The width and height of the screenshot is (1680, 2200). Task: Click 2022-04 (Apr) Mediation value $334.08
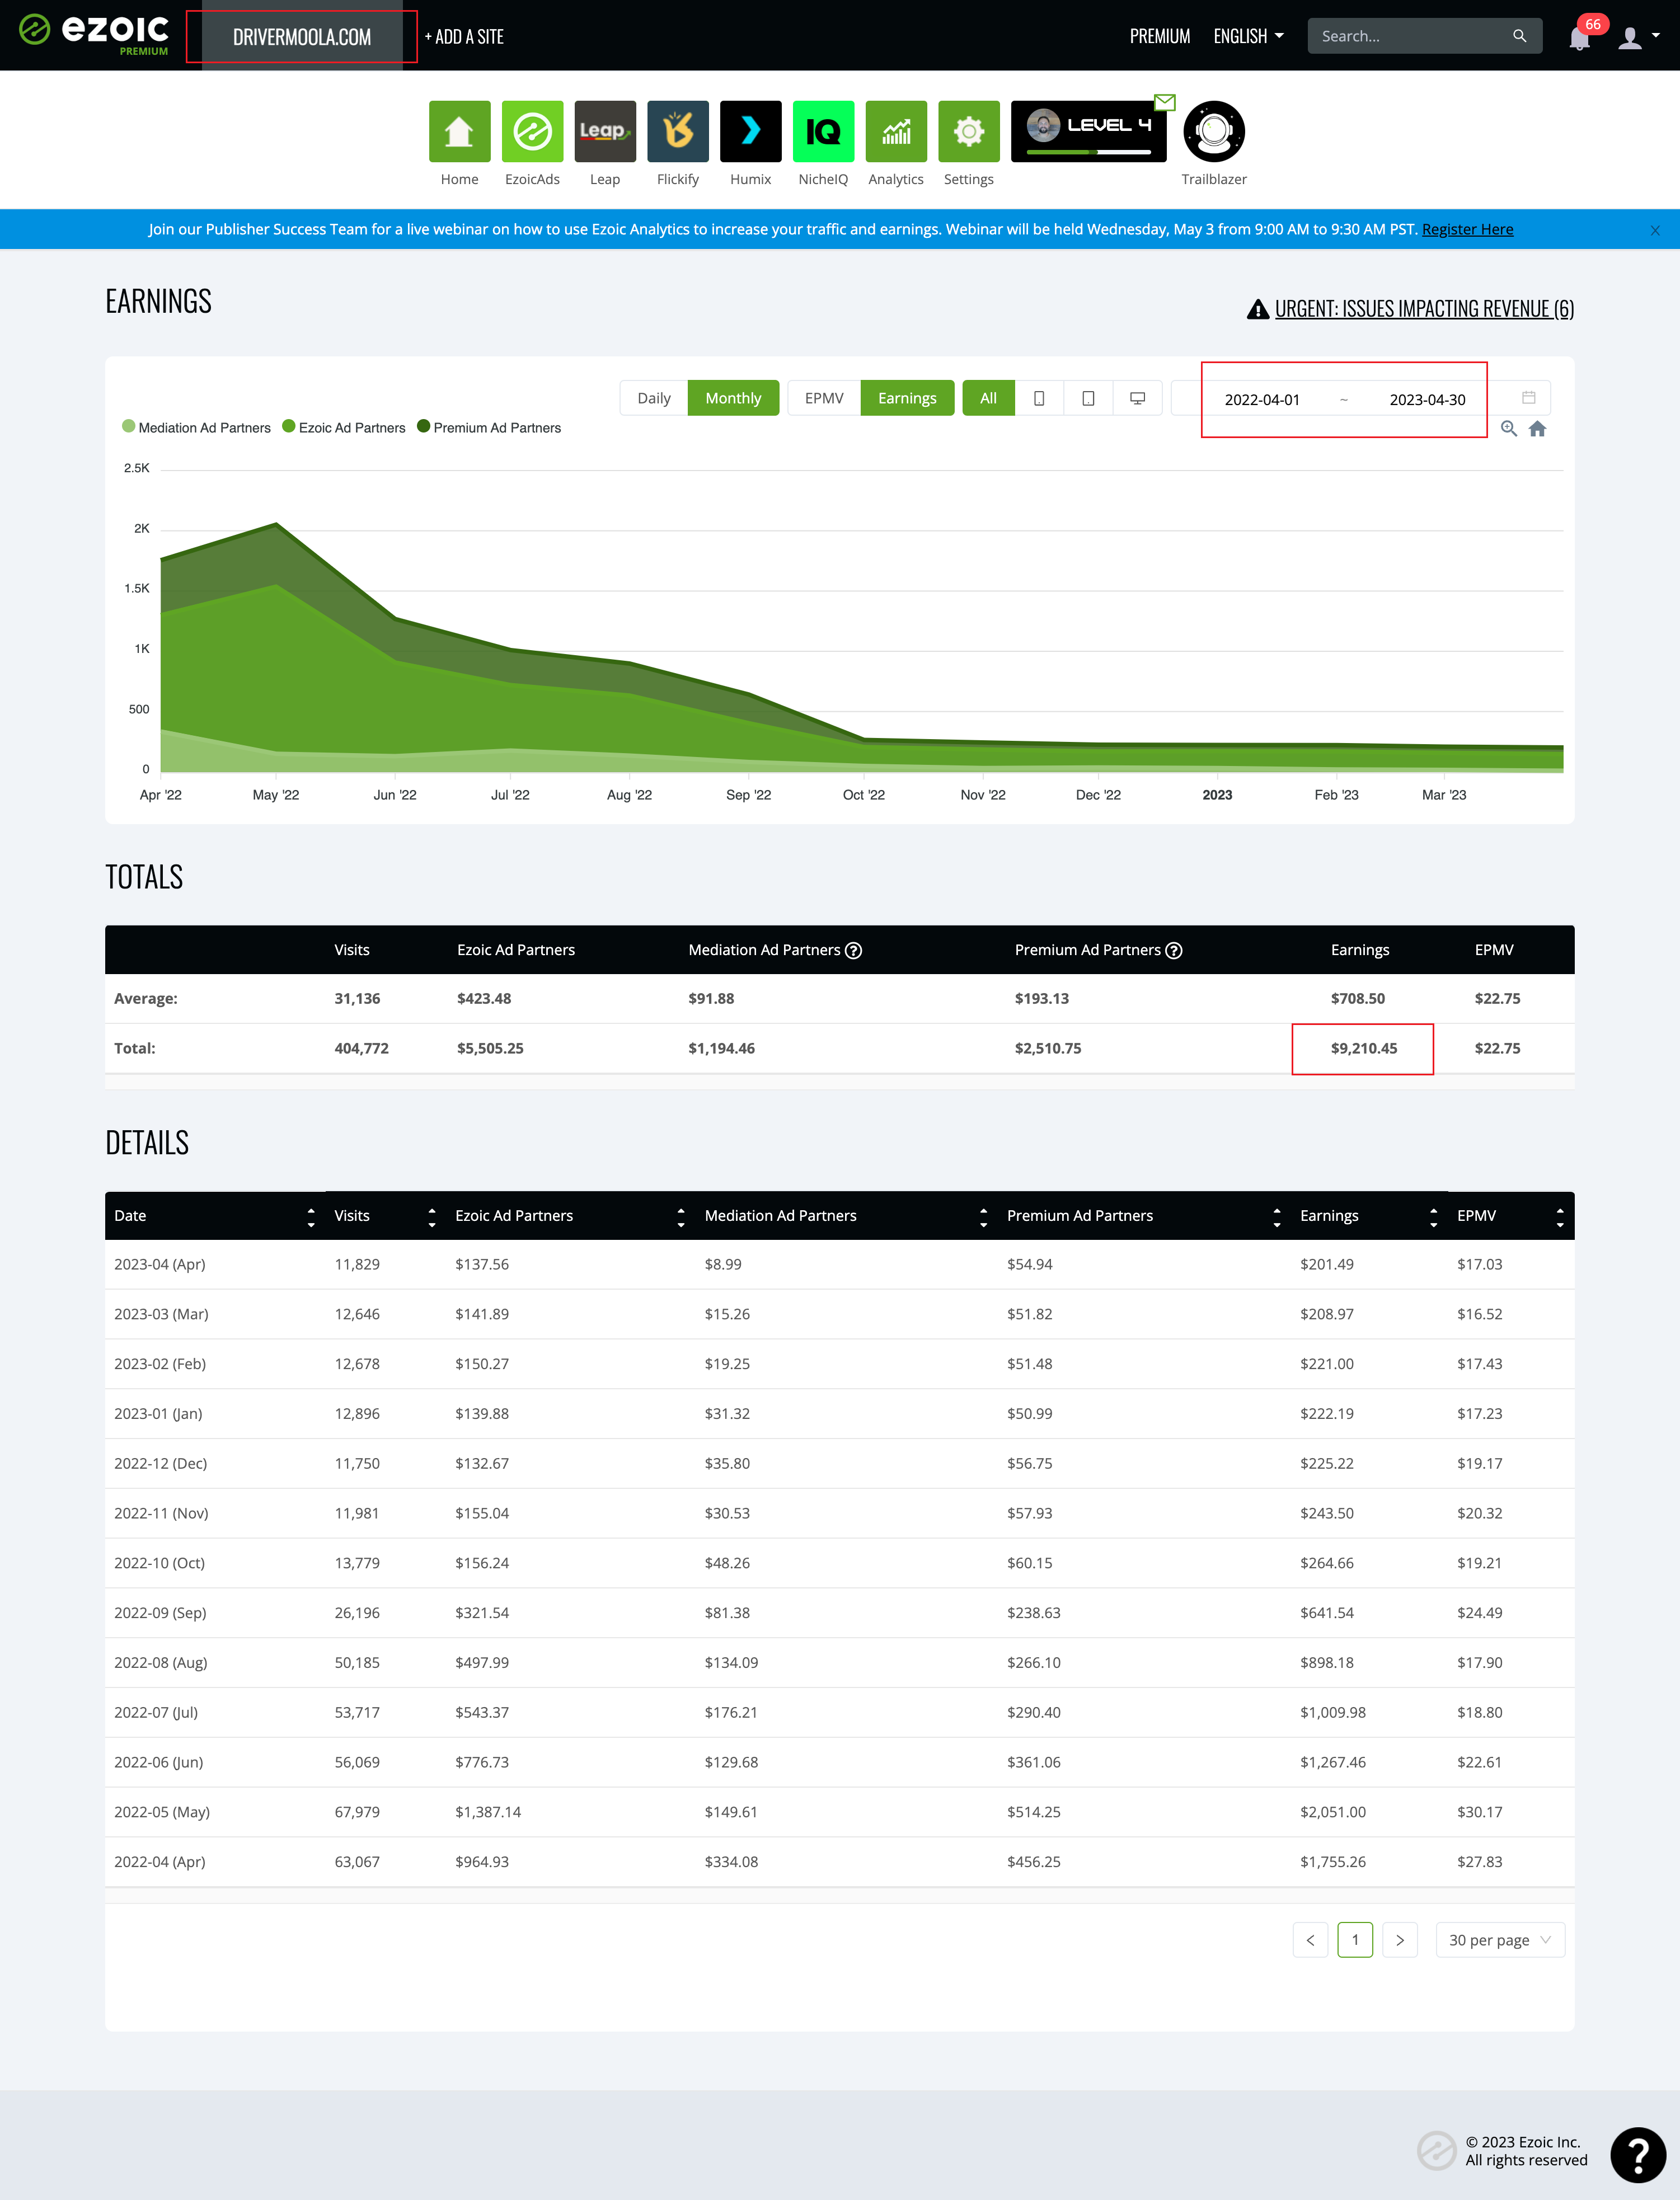731,1862
